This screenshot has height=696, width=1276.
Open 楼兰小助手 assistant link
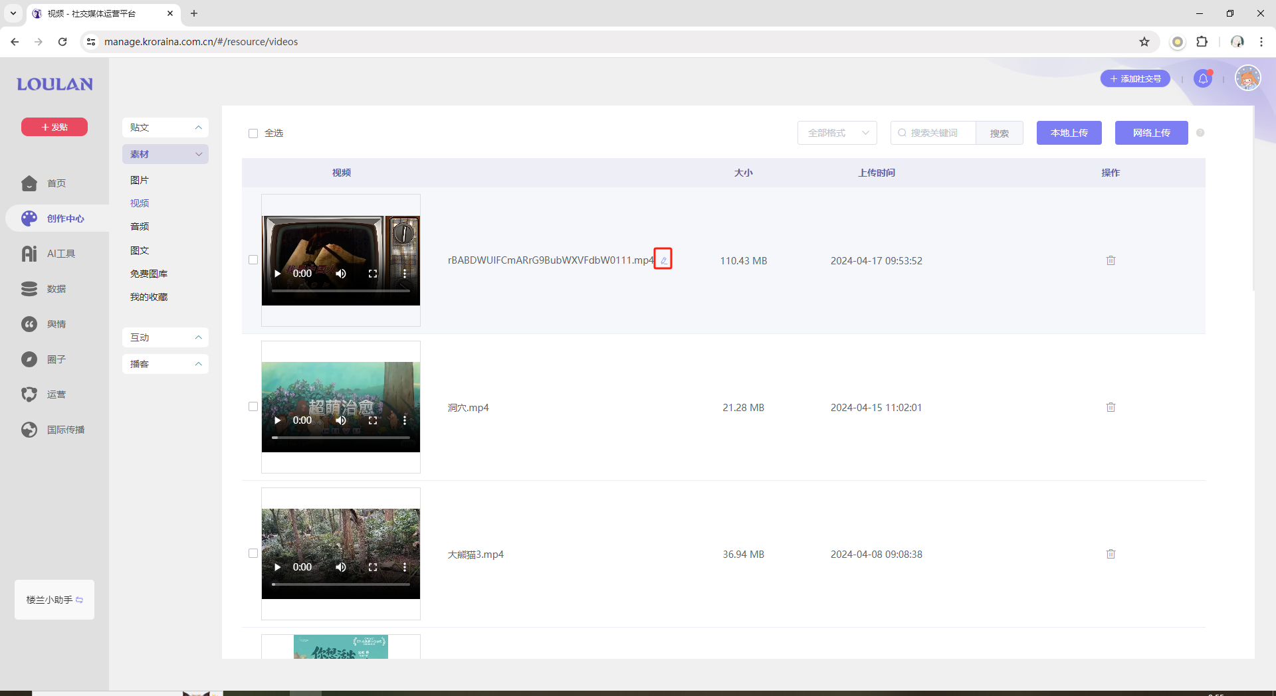click(54, 600)
